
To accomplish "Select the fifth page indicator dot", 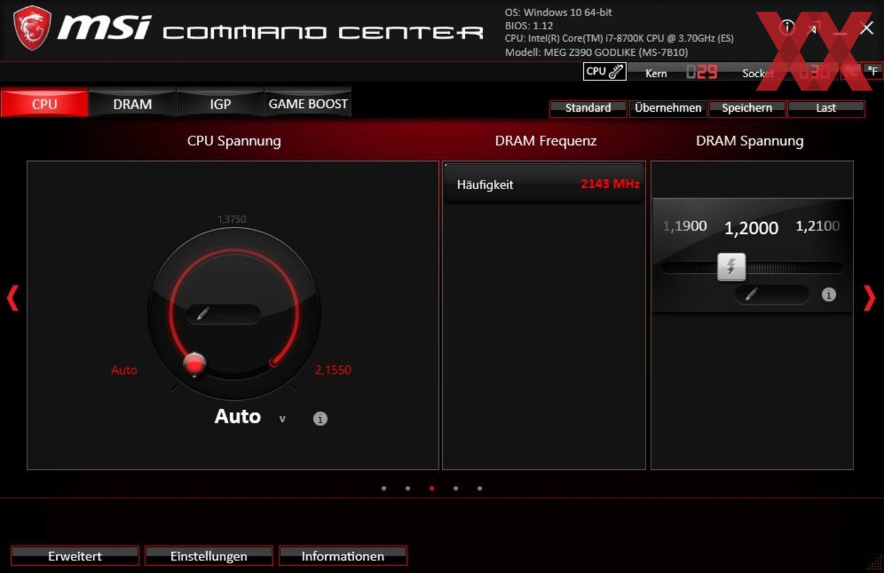I will (x=480, y=488).
